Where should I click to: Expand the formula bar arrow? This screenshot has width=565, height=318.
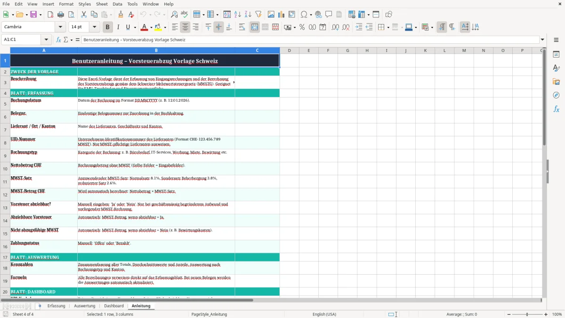click(542, 40)
